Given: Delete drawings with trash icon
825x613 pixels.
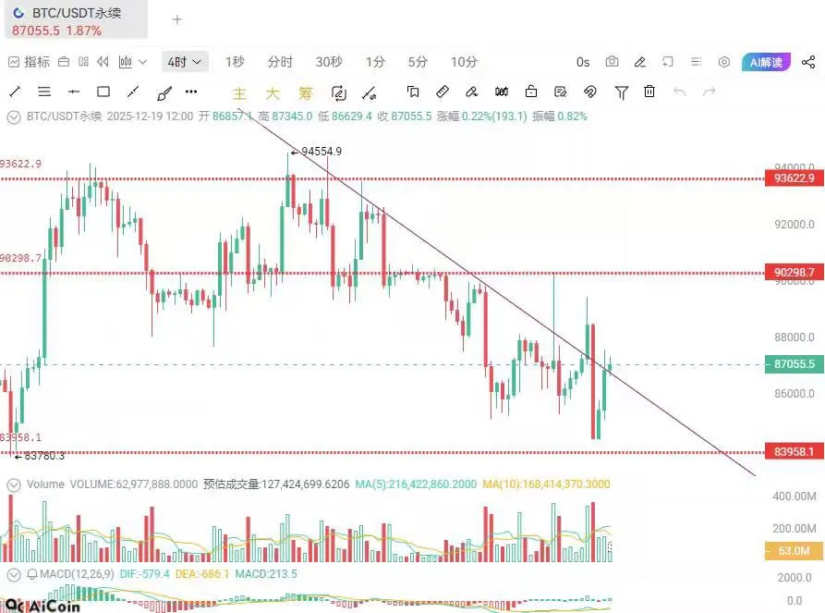Looking at the screenshot, I should [649, 92].
